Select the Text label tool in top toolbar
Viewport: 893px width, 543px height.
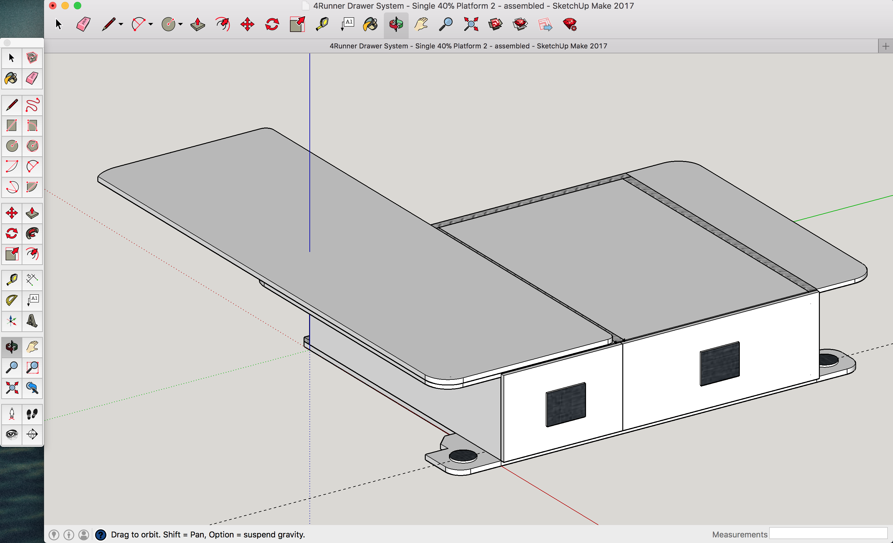pos(347,24)
